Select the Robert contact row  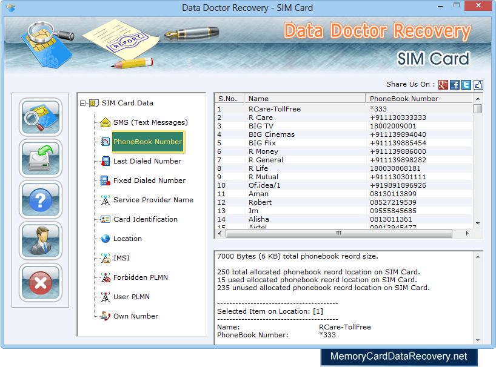[x=344, y=202]
